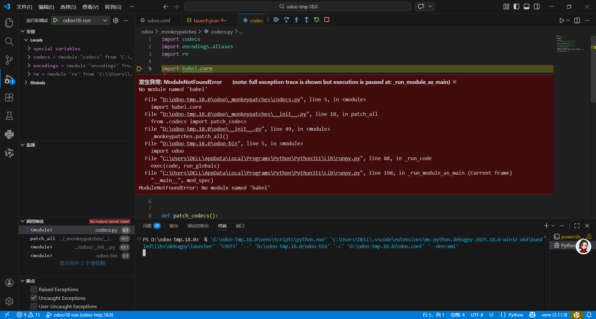Click the Continue debug button
The image size is (596, 319).
[x=276, y=20]
